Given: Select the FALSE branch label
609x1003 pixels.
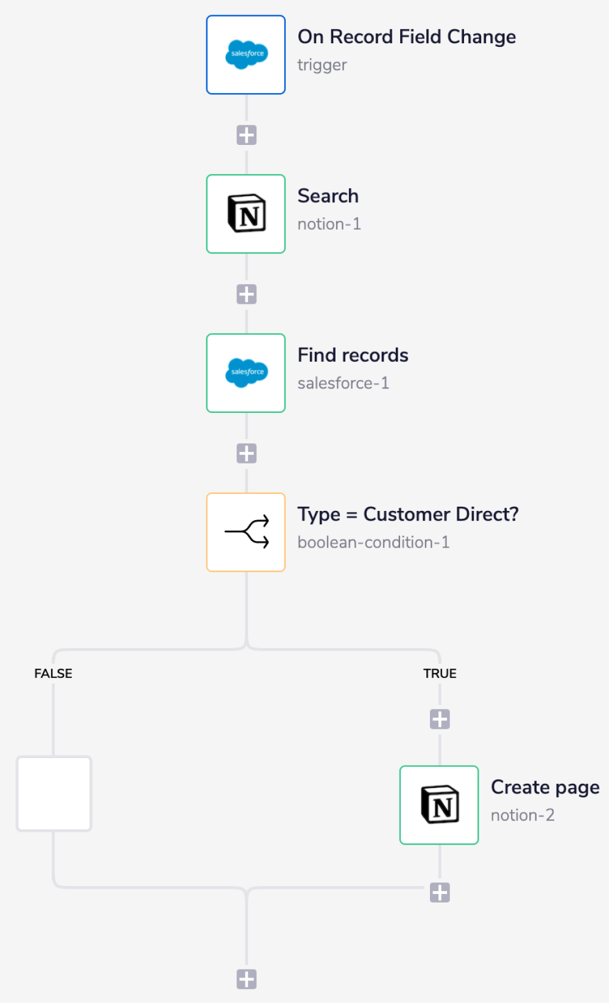Looking at the screenshot, I should coord(53,674).
